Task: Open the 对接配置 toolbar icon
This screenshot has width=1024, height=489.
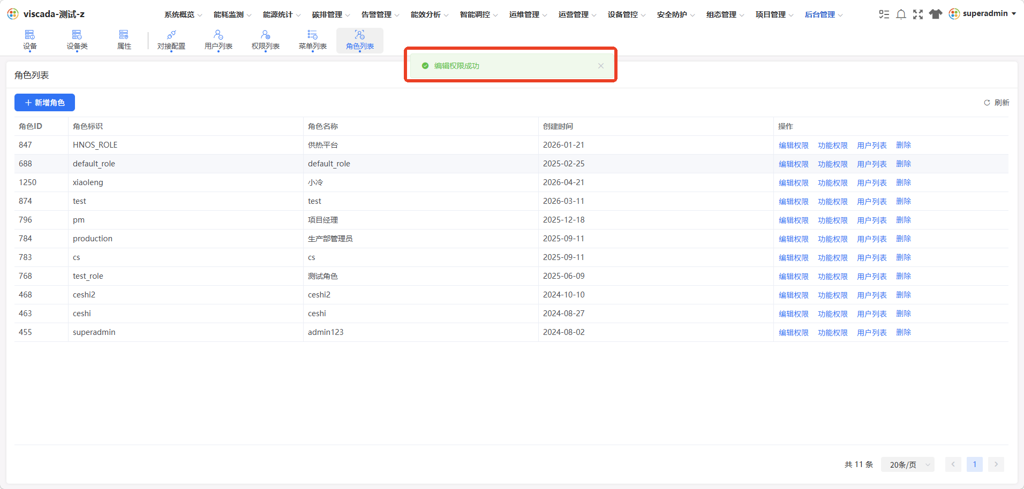Action: pos(171,40)
